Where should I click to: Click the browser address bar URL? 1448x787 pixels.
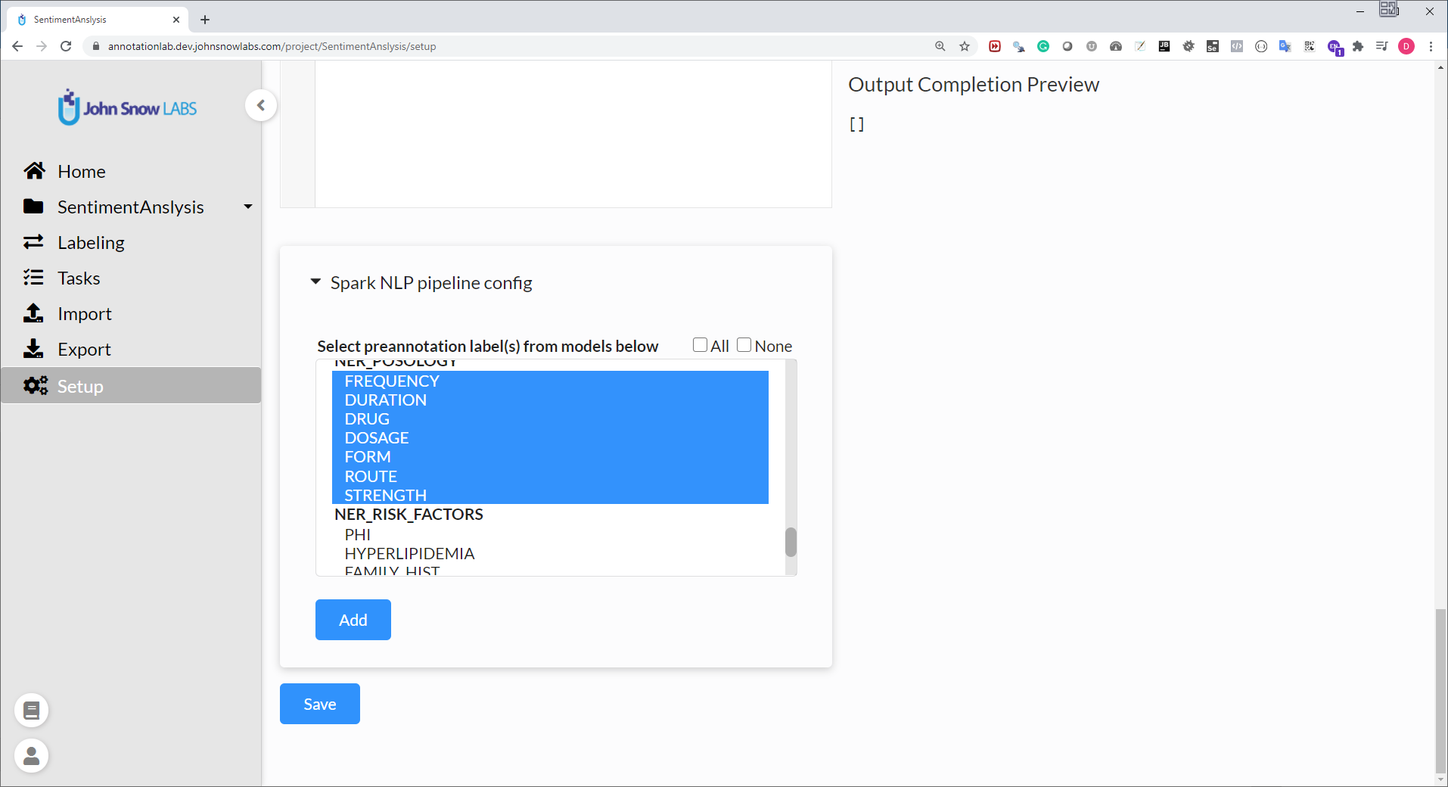point(272,46)
